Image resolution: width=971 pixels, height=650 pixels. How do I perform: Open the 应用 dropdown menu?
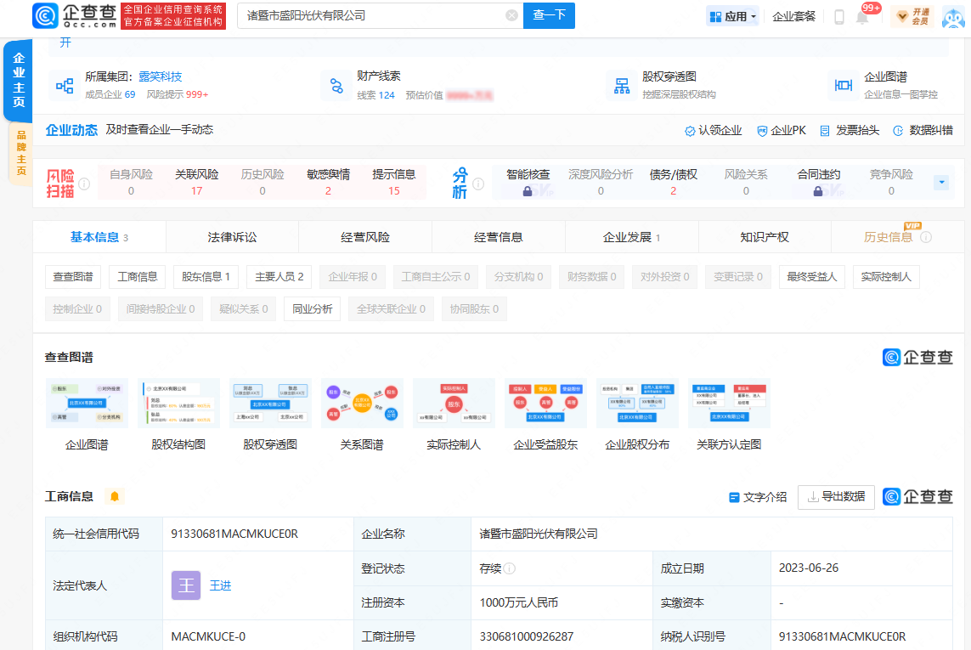[x=732, y=16]
